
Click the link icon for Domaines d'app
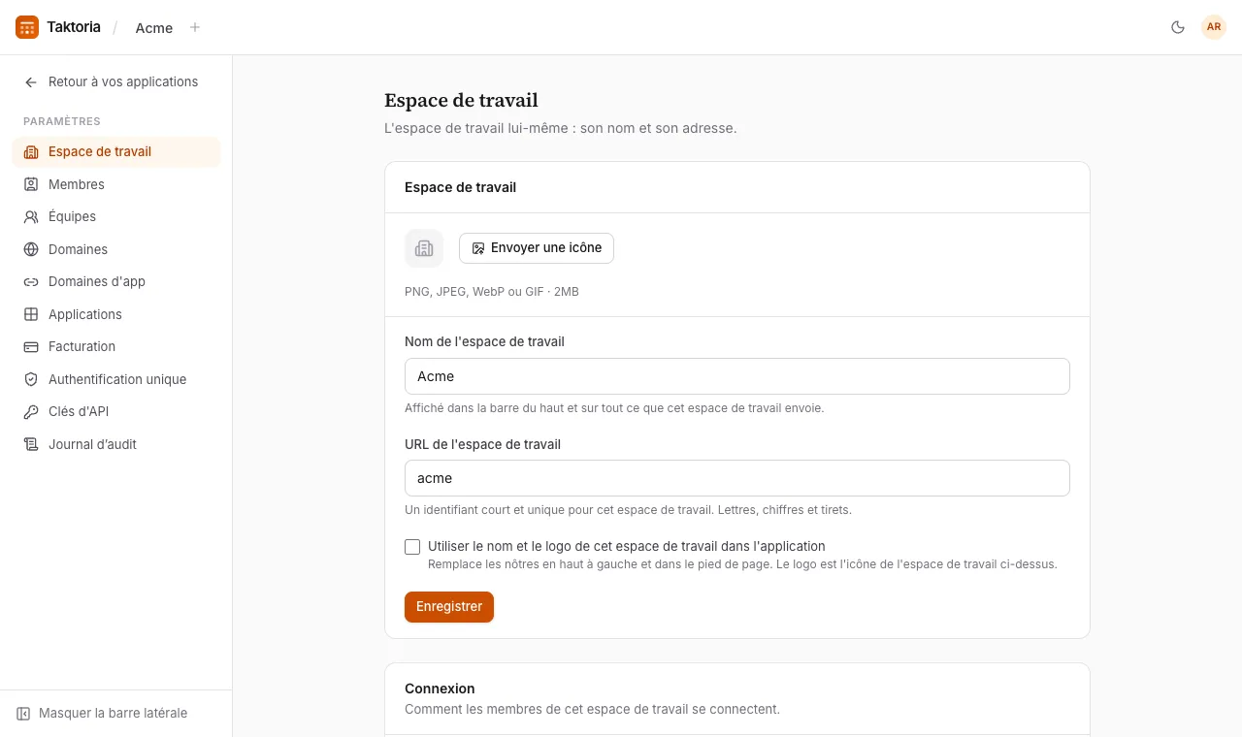click(x=31, y=282)
